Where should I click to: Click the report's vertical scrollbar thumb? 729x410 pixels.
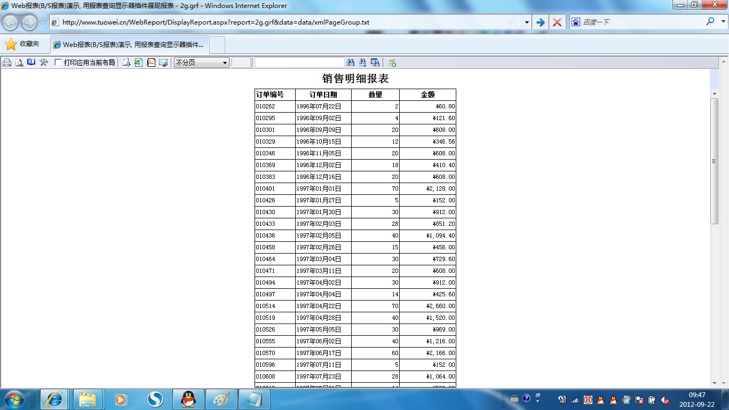pos(714,160)
